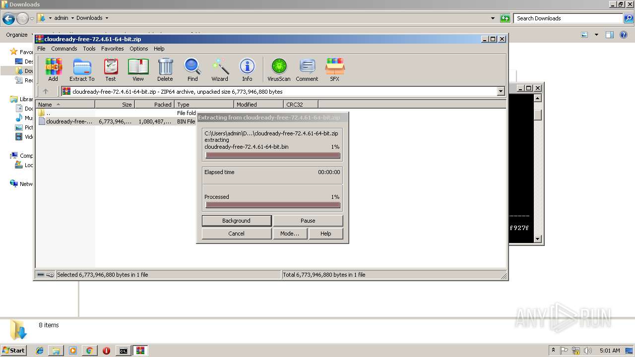The width and height of the screenshot is (635, 357).
Task: Open File Explorer taskbar icon
Action: tap(56, 351)
